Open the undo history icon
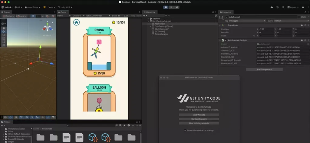 pos(278,7)
